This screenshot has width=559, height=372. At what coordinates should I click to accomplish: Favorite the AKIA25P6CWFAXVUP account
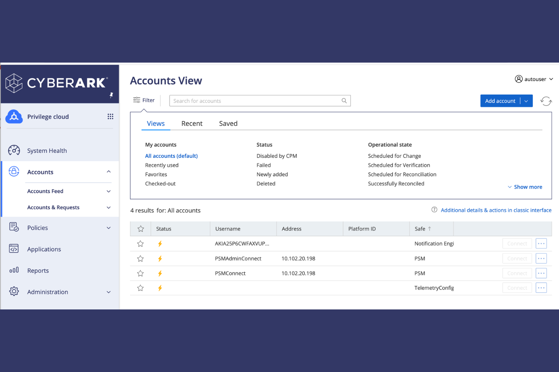(x=140, y=243)
